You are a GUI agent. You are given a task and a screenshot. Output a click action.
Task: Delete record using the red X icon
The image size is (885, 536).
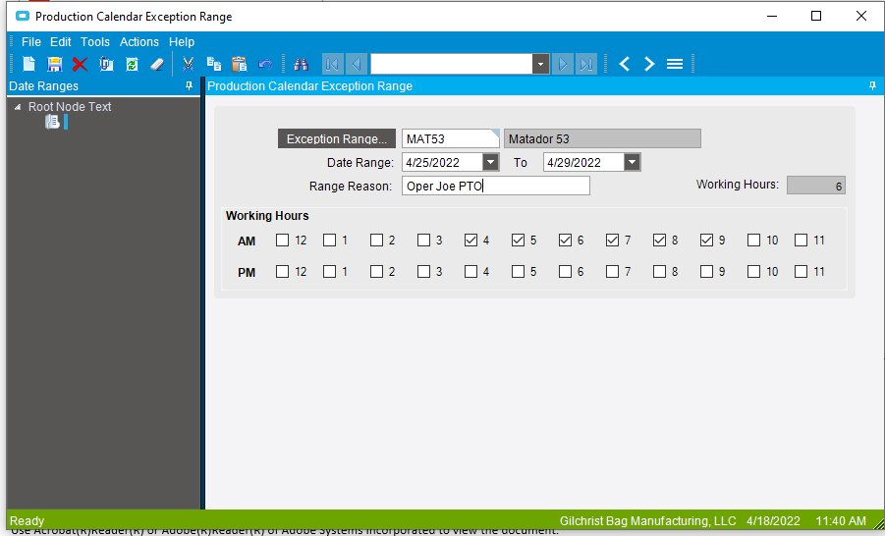click(80, 64)
